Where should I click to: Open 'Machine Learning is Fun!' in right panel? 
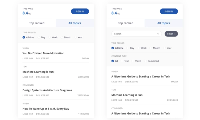[127, 95]
